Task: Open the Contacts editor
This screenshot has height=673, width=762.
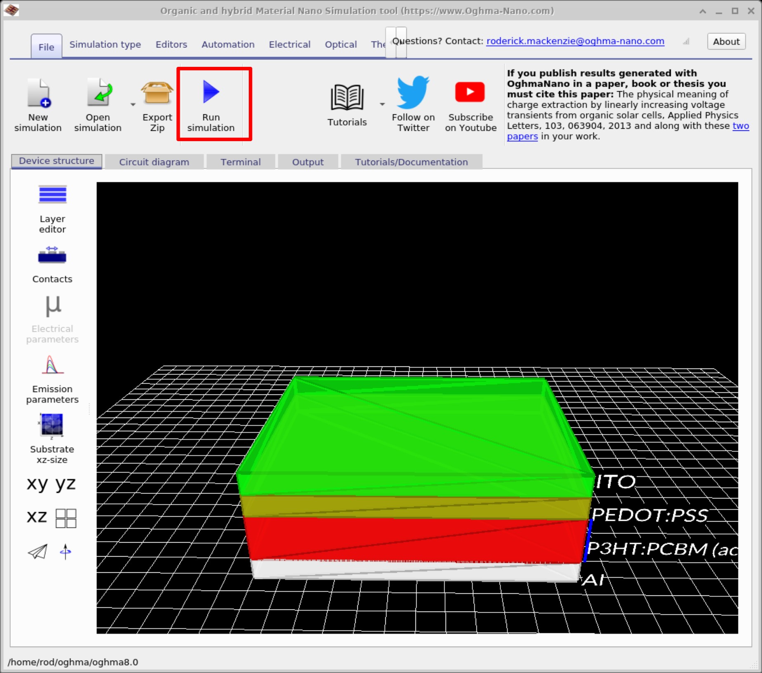Action: pyautogui.click(x=52, y=256)
